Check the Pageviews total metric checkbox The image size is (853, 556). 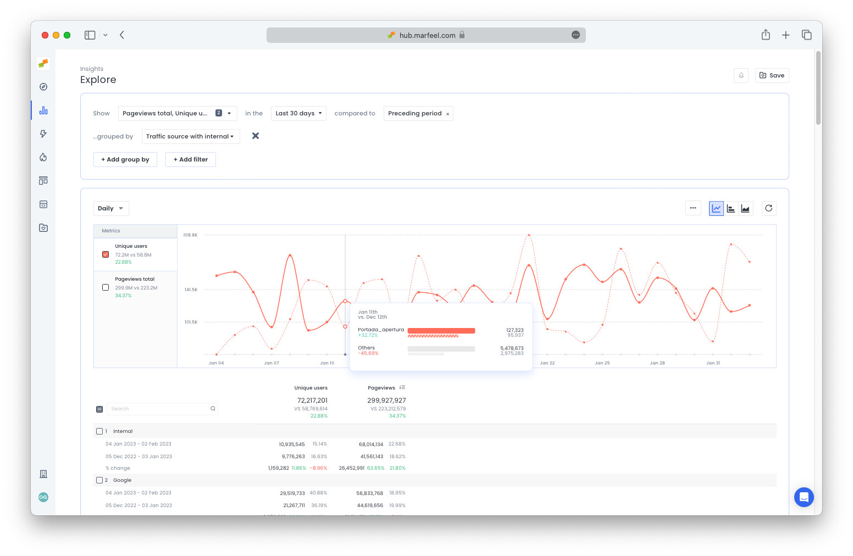pos(106,287)
